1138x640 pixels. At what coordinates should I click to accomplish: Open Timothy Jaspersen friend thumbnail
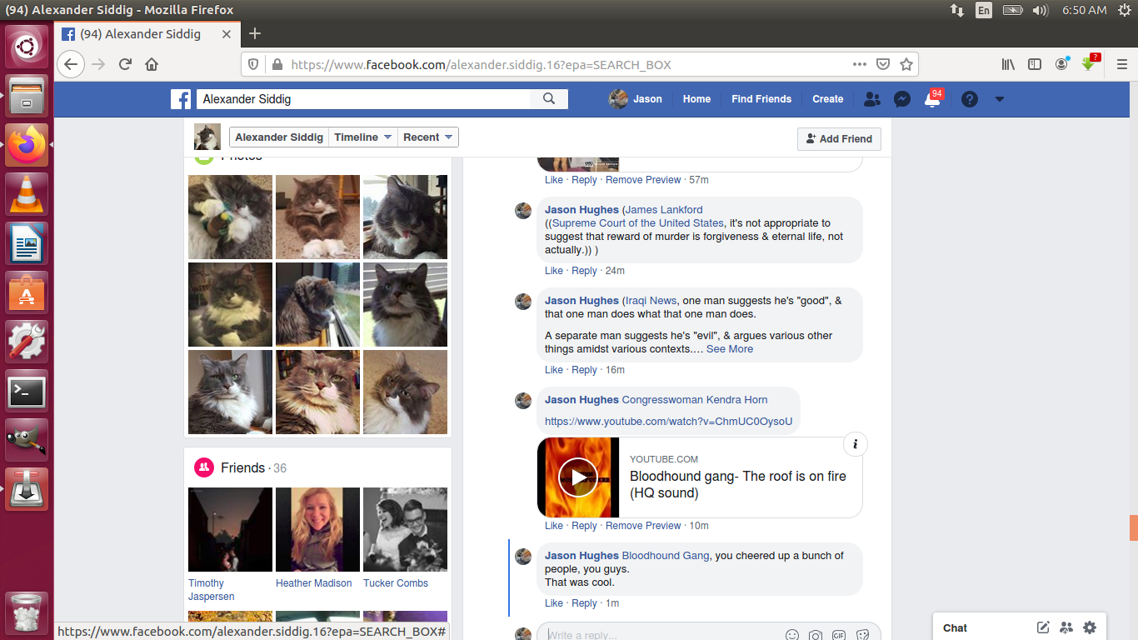click(230, 530)
